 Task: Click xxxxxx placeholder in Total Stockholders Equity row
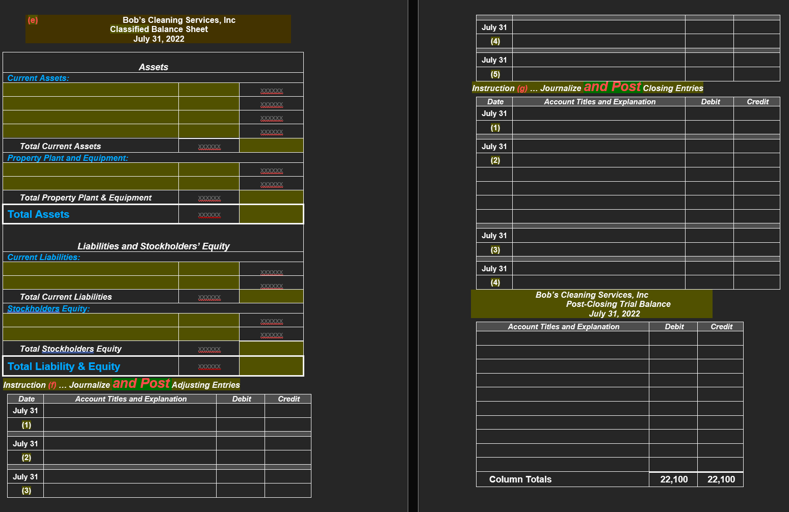click(209, 349)
